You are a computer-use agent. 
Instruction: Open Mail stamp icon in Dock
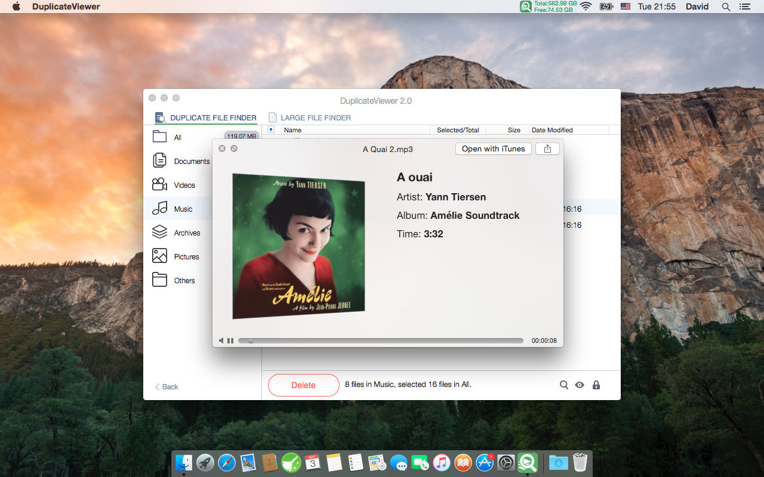point(248,462)
